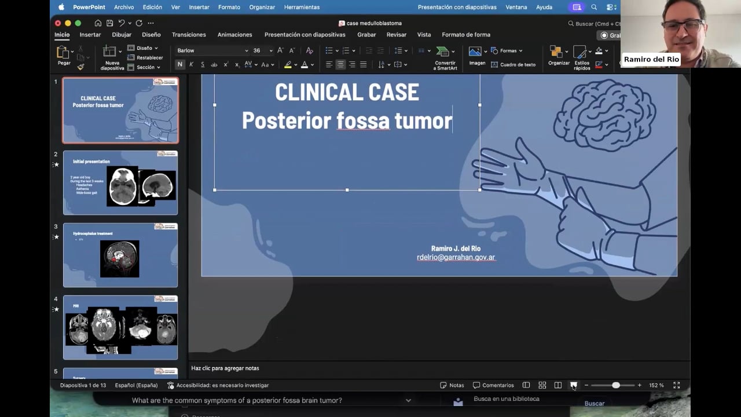The width and height of the screenshot is (741, 417).
Task: Open the Herramientas menu in menu bar
Action: [x=302, y=7]
